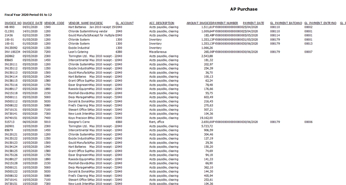Select the VENDOR CODE column header
346x185 pixels.
coord(54,23)
